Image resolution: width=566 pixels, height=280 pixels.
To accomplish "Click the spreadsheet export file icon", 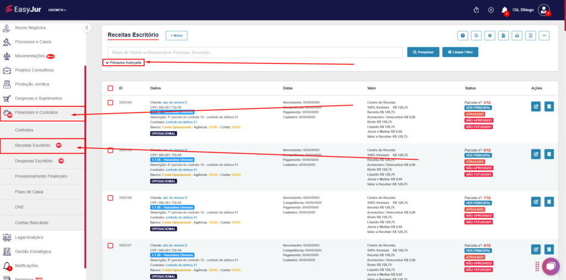I will 531,35.
